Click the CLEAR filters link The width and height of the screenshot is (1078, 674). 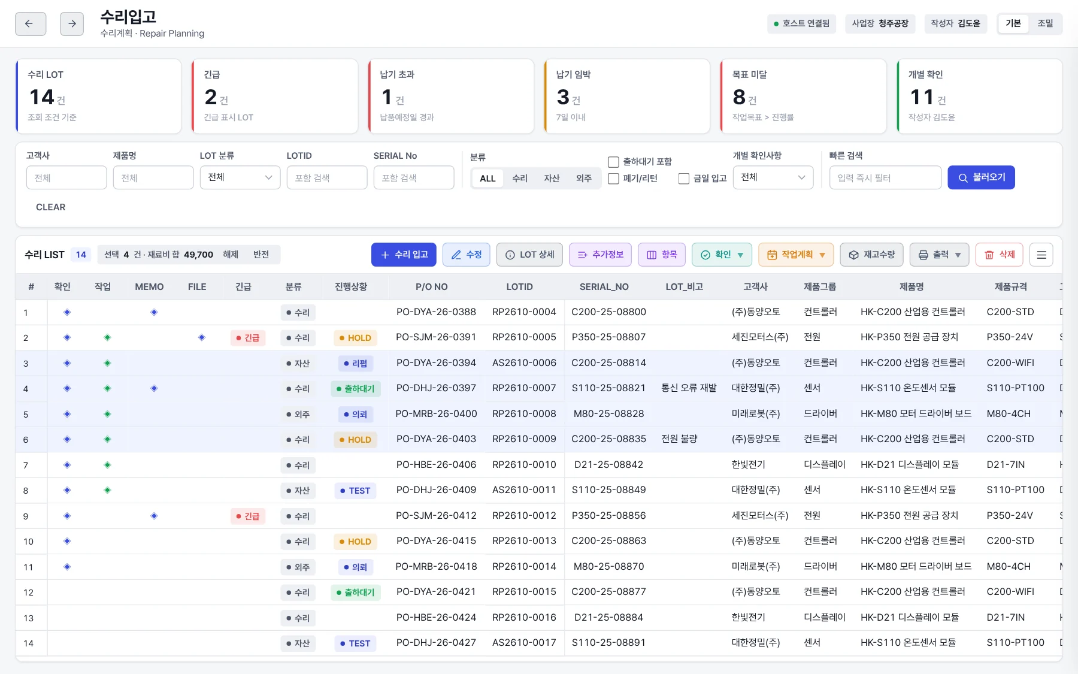coord(51,207)
